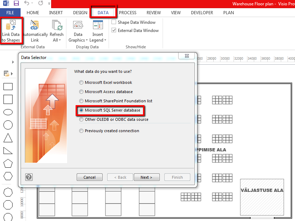
Task: Switch to the INSERT tab
Action: click(56, 12)
